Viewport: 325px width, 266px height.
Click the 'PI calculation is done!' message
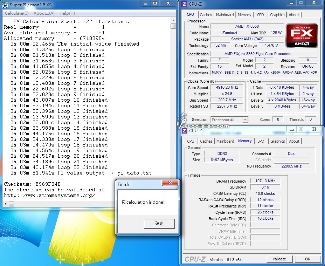coord(143,202)
